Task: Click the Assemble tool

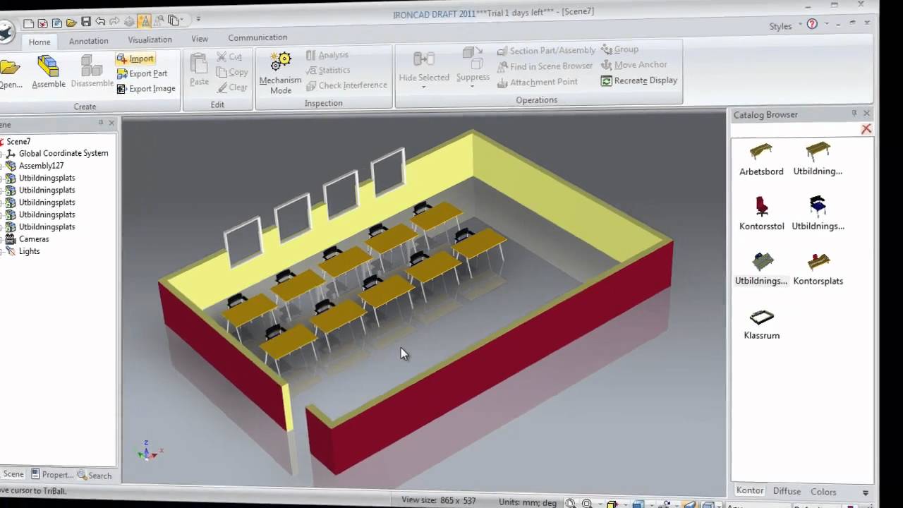Action: tap(49, 72)
